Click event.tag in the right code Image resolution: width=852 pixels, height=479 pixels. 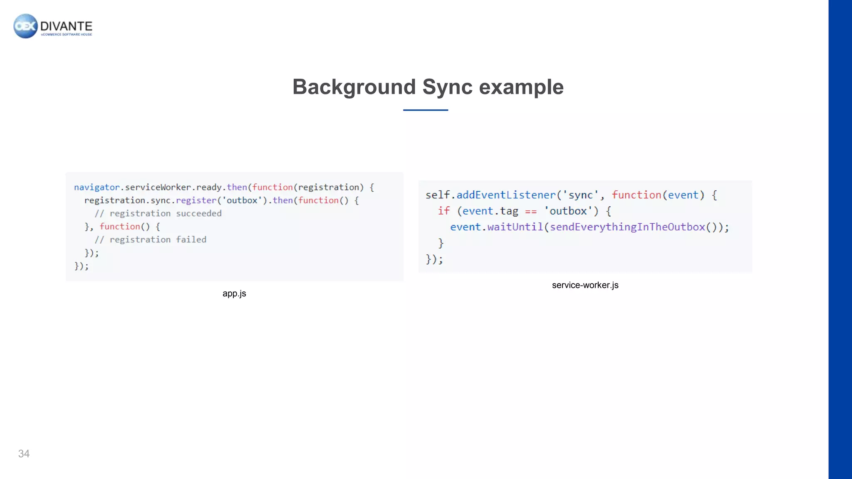pos(490,211)
